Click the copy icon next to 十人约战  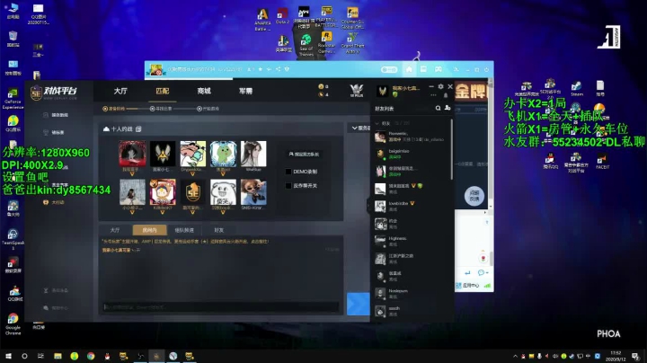click(x=138, y=129)
